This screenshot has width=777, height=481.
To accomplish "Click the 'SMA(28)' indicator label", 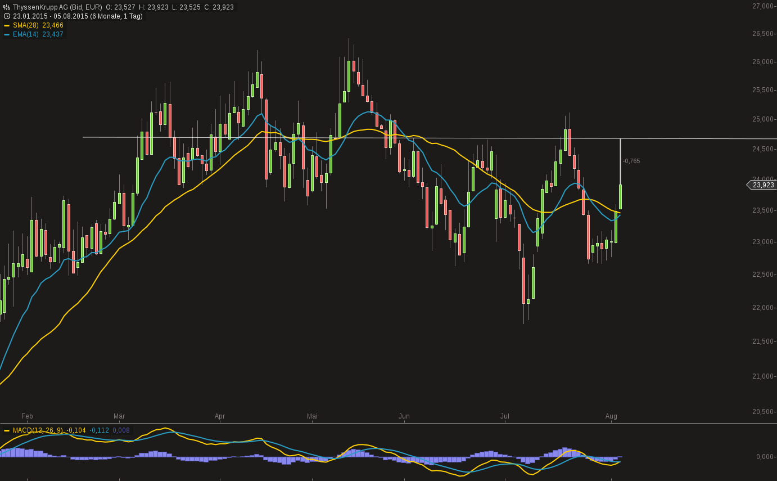I will pyautogui.click(x=26, y=25).
